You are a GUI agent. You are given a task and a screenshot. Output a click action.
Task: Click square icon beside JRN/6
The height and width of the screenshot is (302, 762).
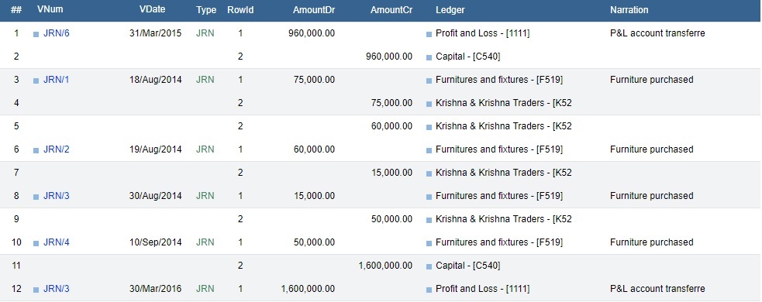click(x=36, y=35)
